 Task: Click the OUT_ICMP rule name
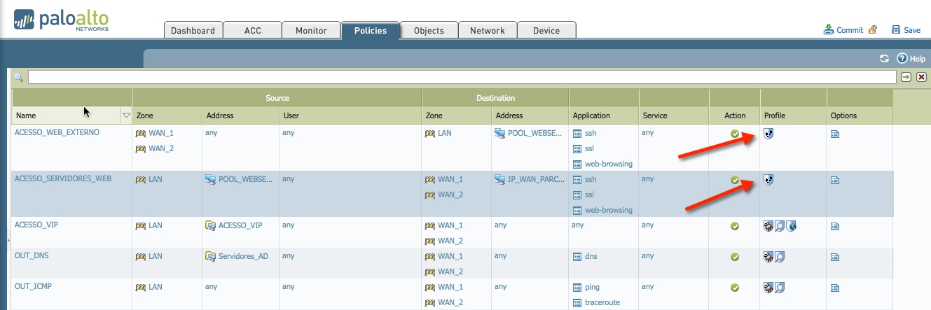(x=33, y=287)
